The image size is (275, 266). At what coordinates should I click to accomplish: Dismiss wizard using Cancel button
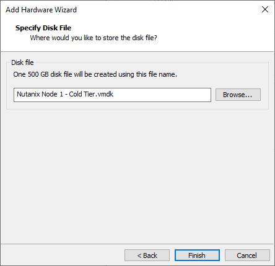pos(247,255)
